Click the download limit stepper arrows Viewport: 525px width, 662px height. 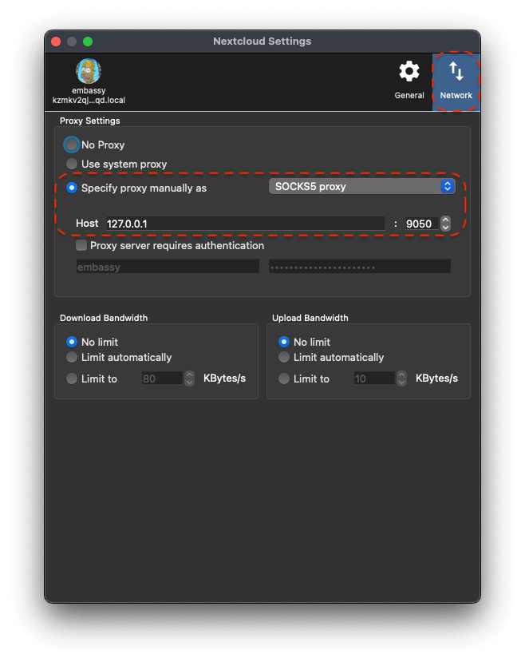189,379
